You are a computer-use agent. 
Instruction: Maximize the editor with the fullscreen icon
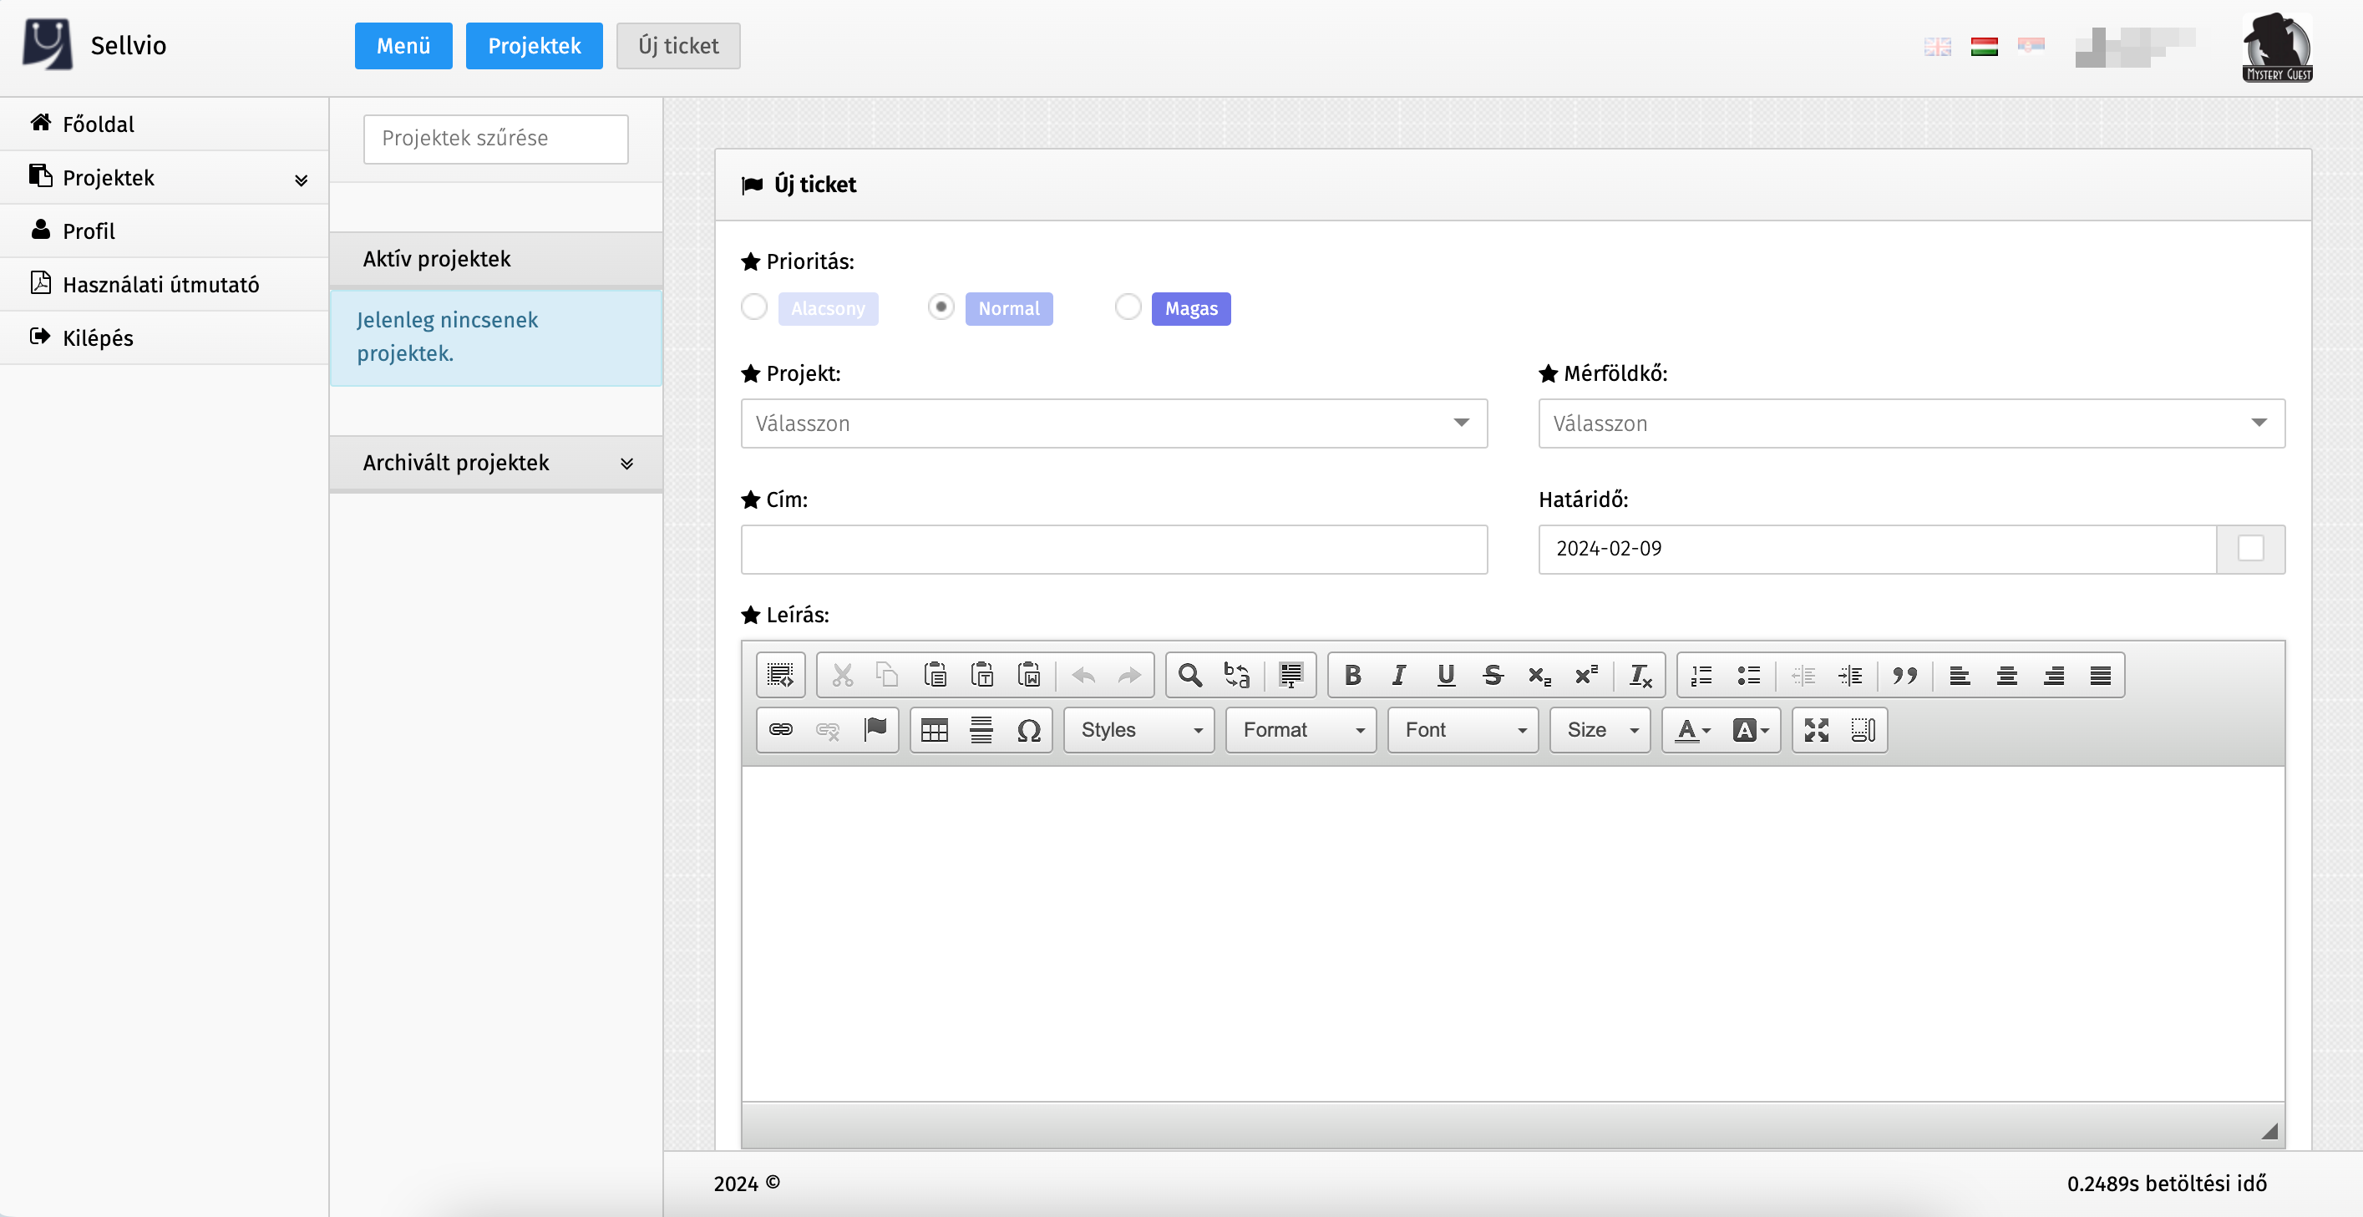pos(1816,730)
